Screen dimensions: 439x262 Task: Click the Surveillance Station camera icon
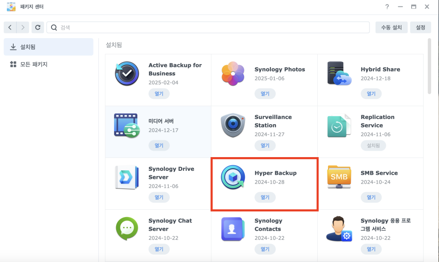click(233, 125)
